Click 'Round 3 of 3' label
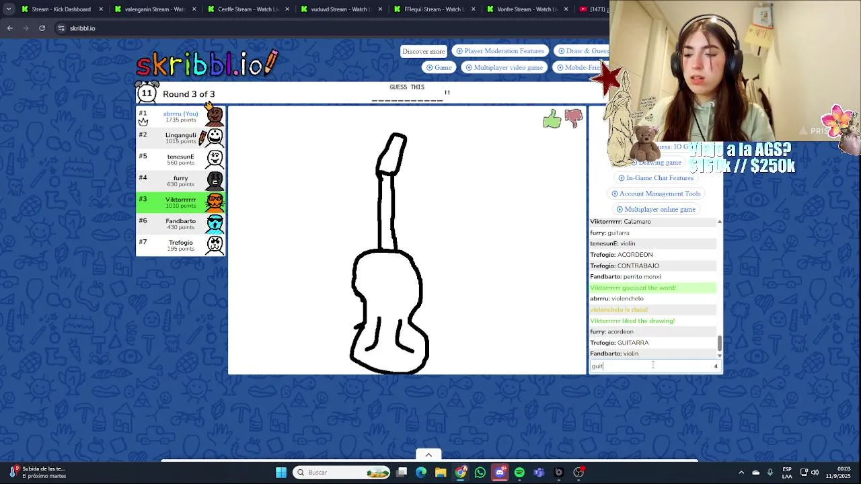The image size is (861, 484). point(189,94)
